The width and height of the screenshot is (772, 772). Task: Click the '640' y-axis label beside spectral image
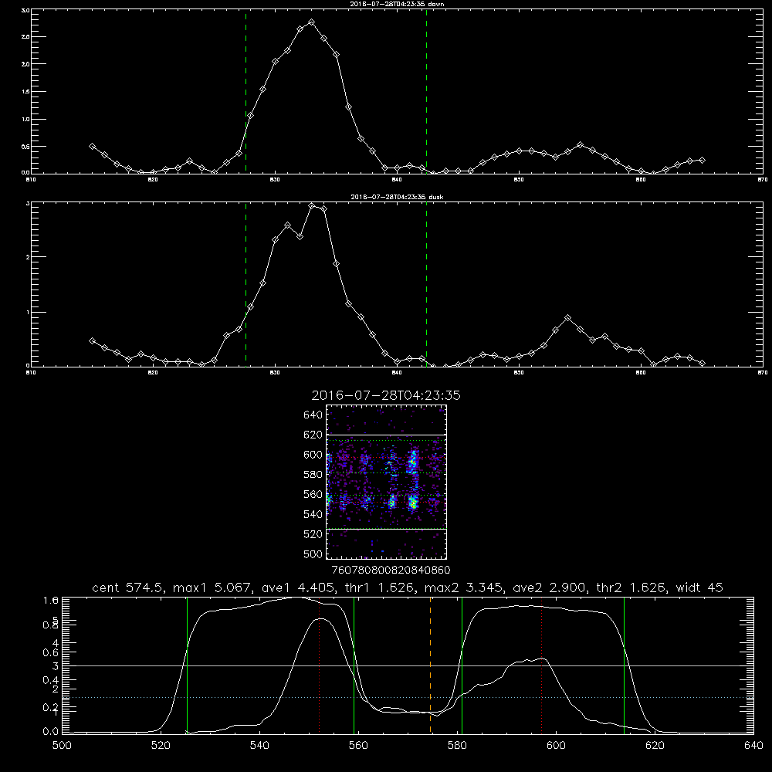(313, 415)
